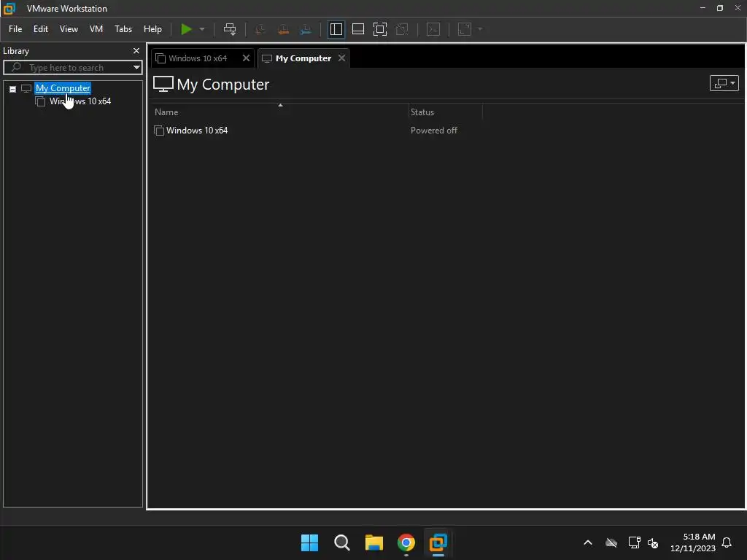Click the muted volume tray icon

click(653, 542)
